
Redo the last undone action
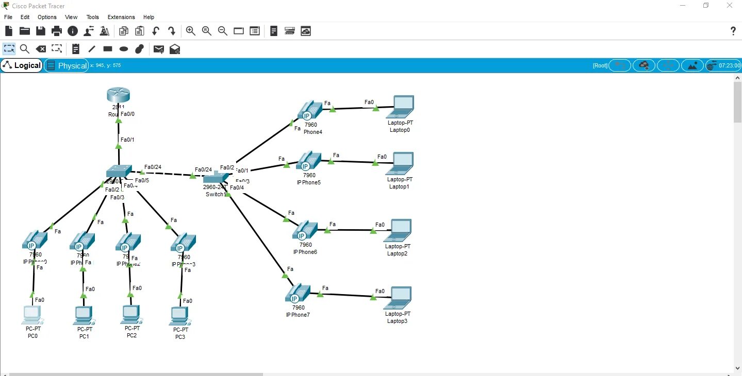pos(172,31)
